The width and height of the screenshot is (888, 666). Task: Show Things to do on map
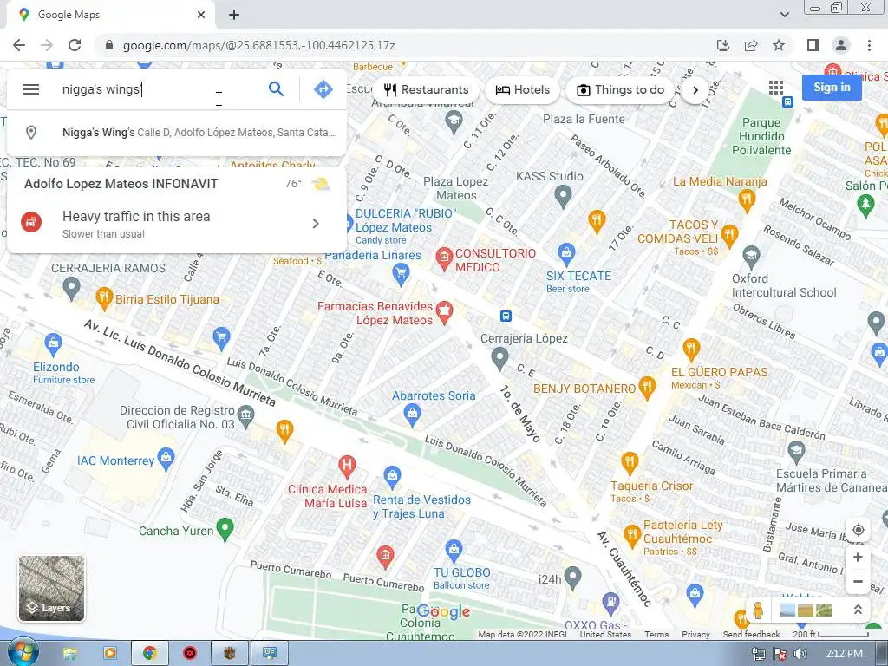pos(620,89)
